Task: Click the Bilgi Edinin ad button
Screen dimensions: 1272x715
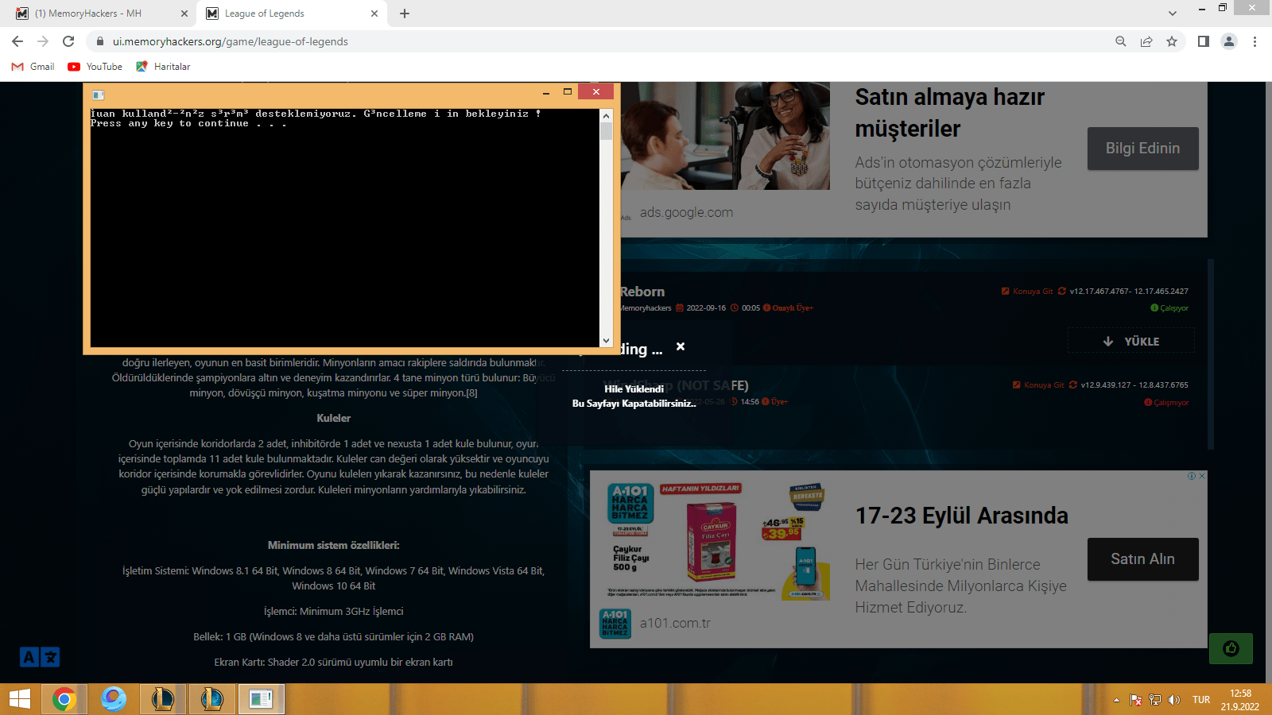Action: click(x=1142, y=148)
